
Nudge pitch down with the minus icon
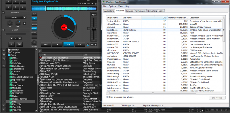pos(92,45)
